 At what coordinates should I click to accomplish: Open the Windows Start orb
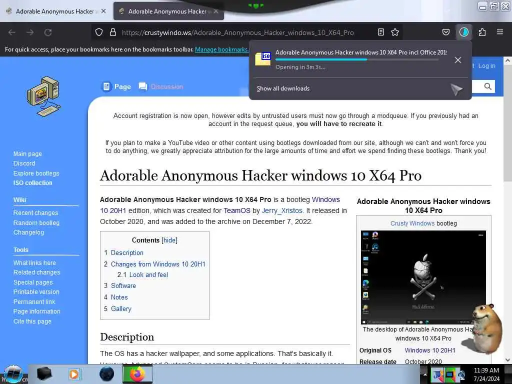tap(13, 374)
